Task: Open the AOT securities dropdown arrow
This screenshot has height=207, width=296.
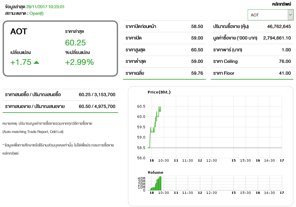Action: pyautogui.click(x=290, y=15)
